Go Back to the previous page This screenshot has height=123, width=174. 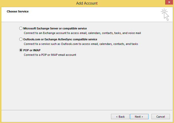coord(120,117)
